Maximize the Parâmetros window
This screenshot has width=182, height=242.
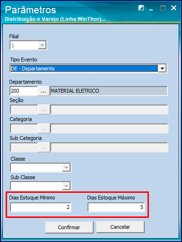(x=163, y=8)
